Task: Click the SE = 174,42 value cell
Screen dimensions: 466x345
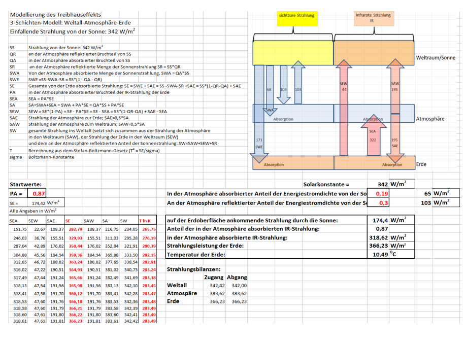Action: (x=37, y=203)
